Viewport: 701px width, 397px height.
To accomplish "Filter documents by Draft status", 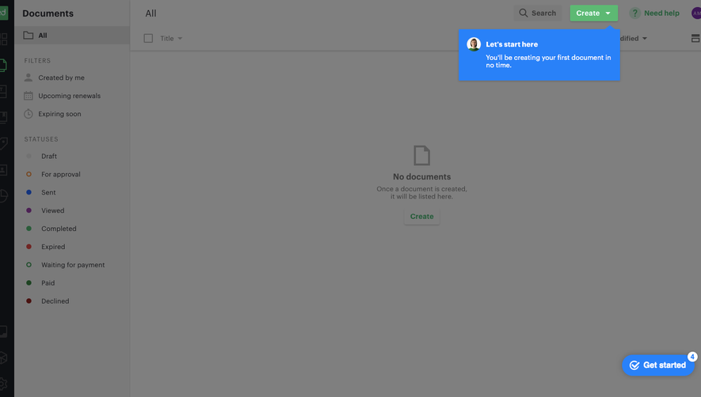I will [49, 157].
